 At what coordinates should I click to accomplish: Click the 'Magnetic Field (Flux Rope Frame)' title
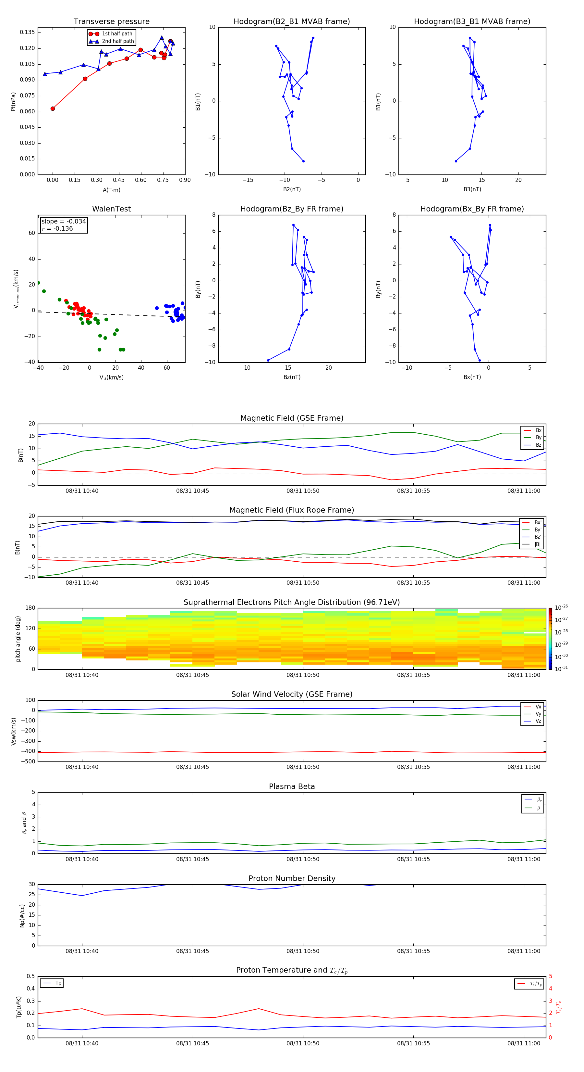292,510
